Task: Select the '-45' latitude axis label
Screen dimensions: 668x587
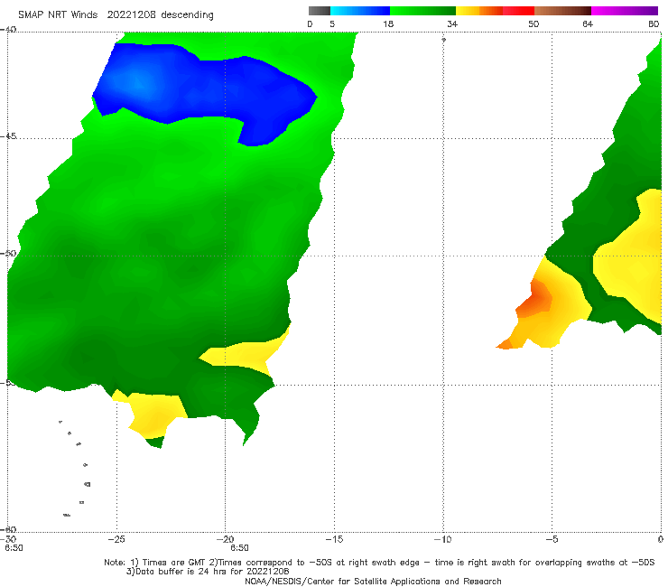Action: [8, 136]
